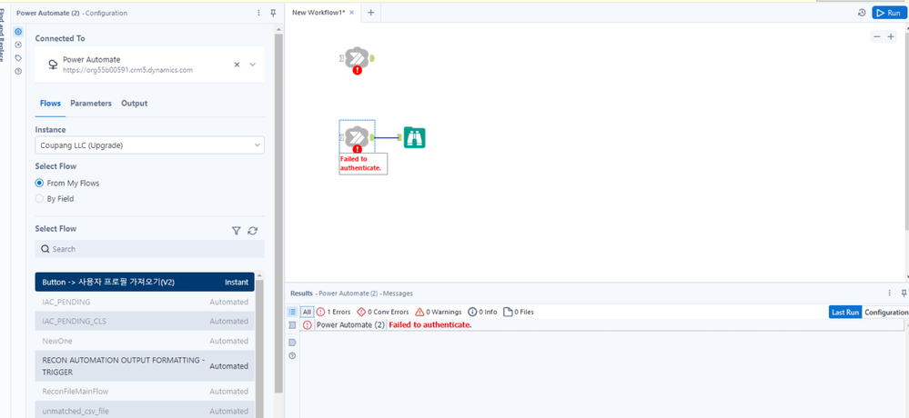Select the IAC_PENDING_CLS flow
Viewport: 909px width, 418px height.
(x=145, y=321)
